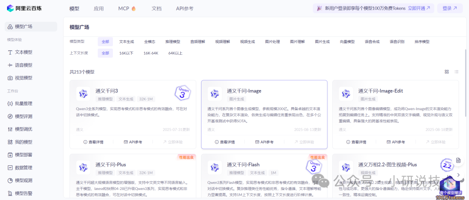Click API参考 on 通义千问-Image-Edit card
Screen dimensions: 469x200
396,142
